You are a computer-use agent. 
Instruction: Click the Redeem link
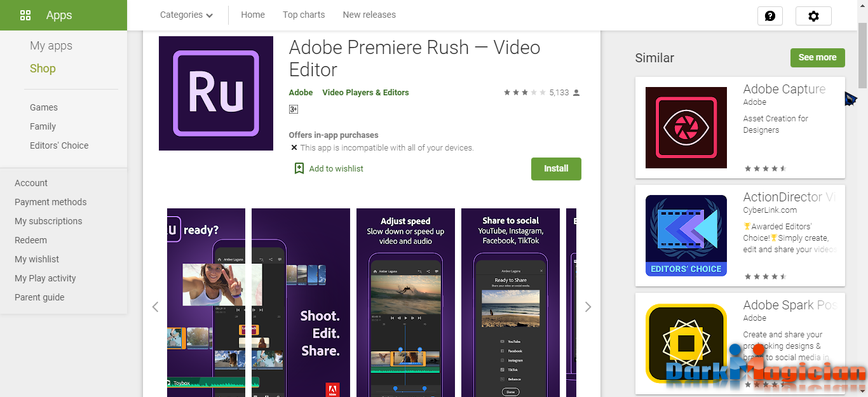pyautogui.click(x=31, y=240)
